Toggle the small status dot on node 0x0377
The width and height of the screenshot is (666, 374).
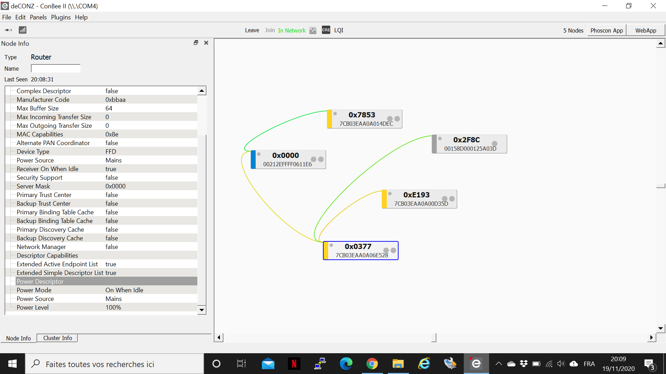tap(331, 245)
